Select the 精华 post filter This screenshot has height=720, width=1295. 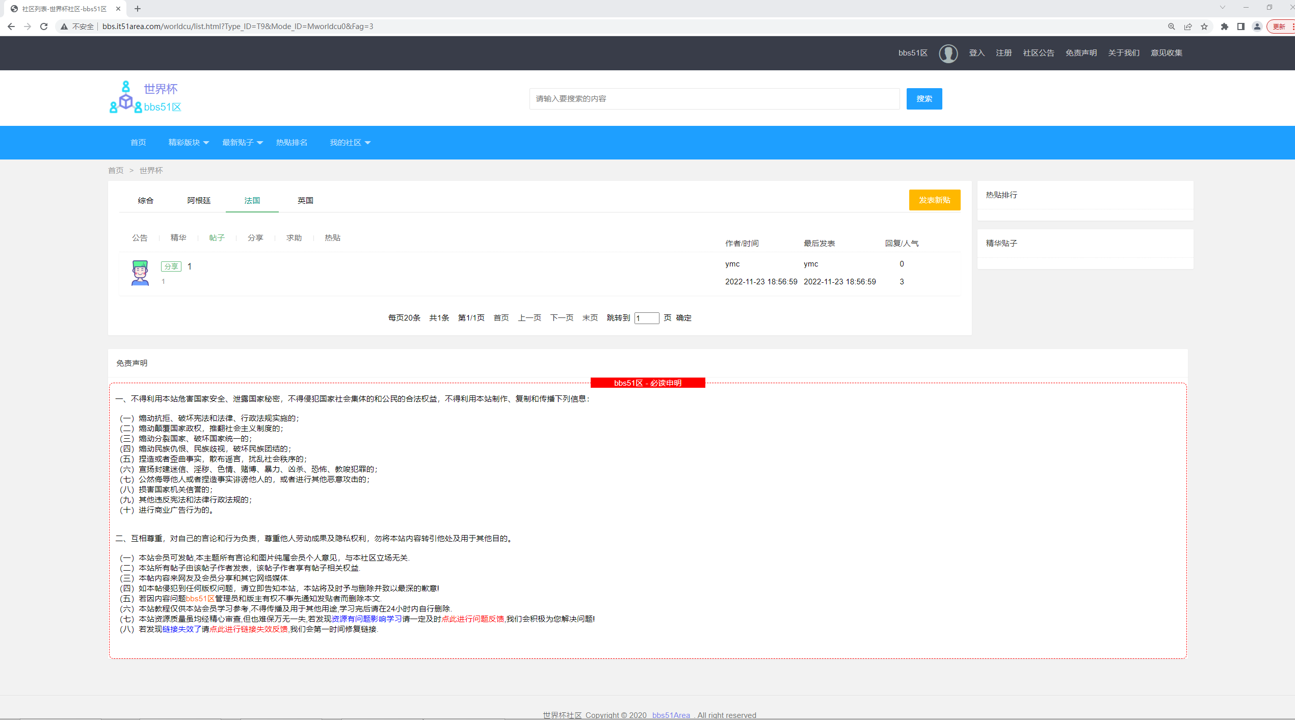[178, 238]
